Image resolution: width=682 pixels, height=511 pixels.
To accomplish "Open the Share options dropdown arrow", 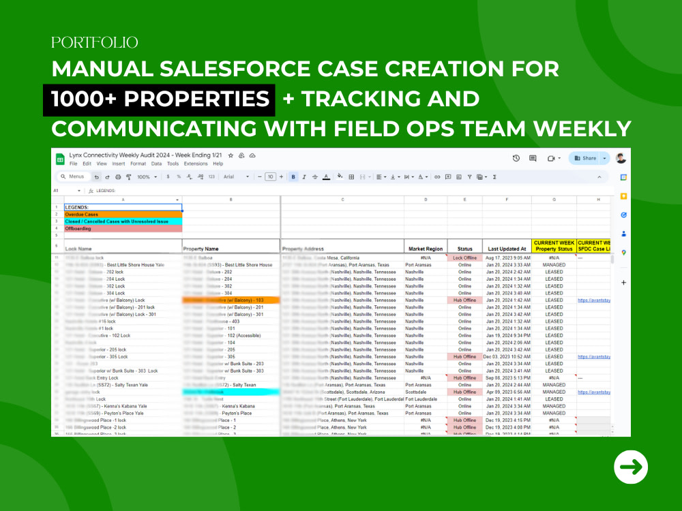I will pyautogui.click(x=604, y=158).
